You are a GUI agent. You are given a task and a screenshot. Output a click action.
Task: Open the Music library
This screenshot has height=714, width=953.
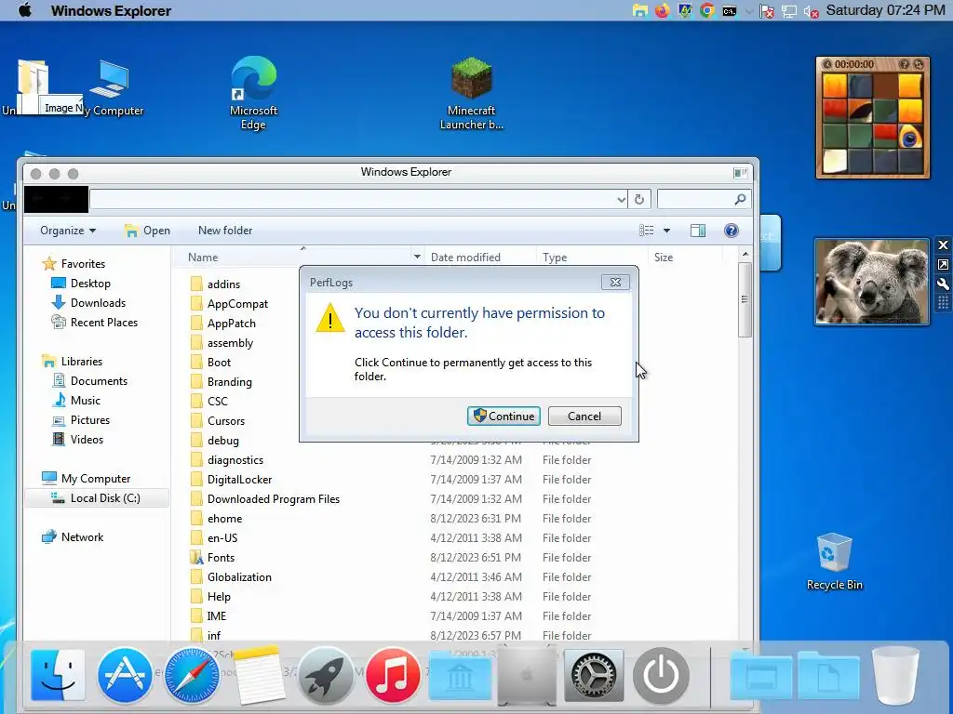click(x=76, y=401)
